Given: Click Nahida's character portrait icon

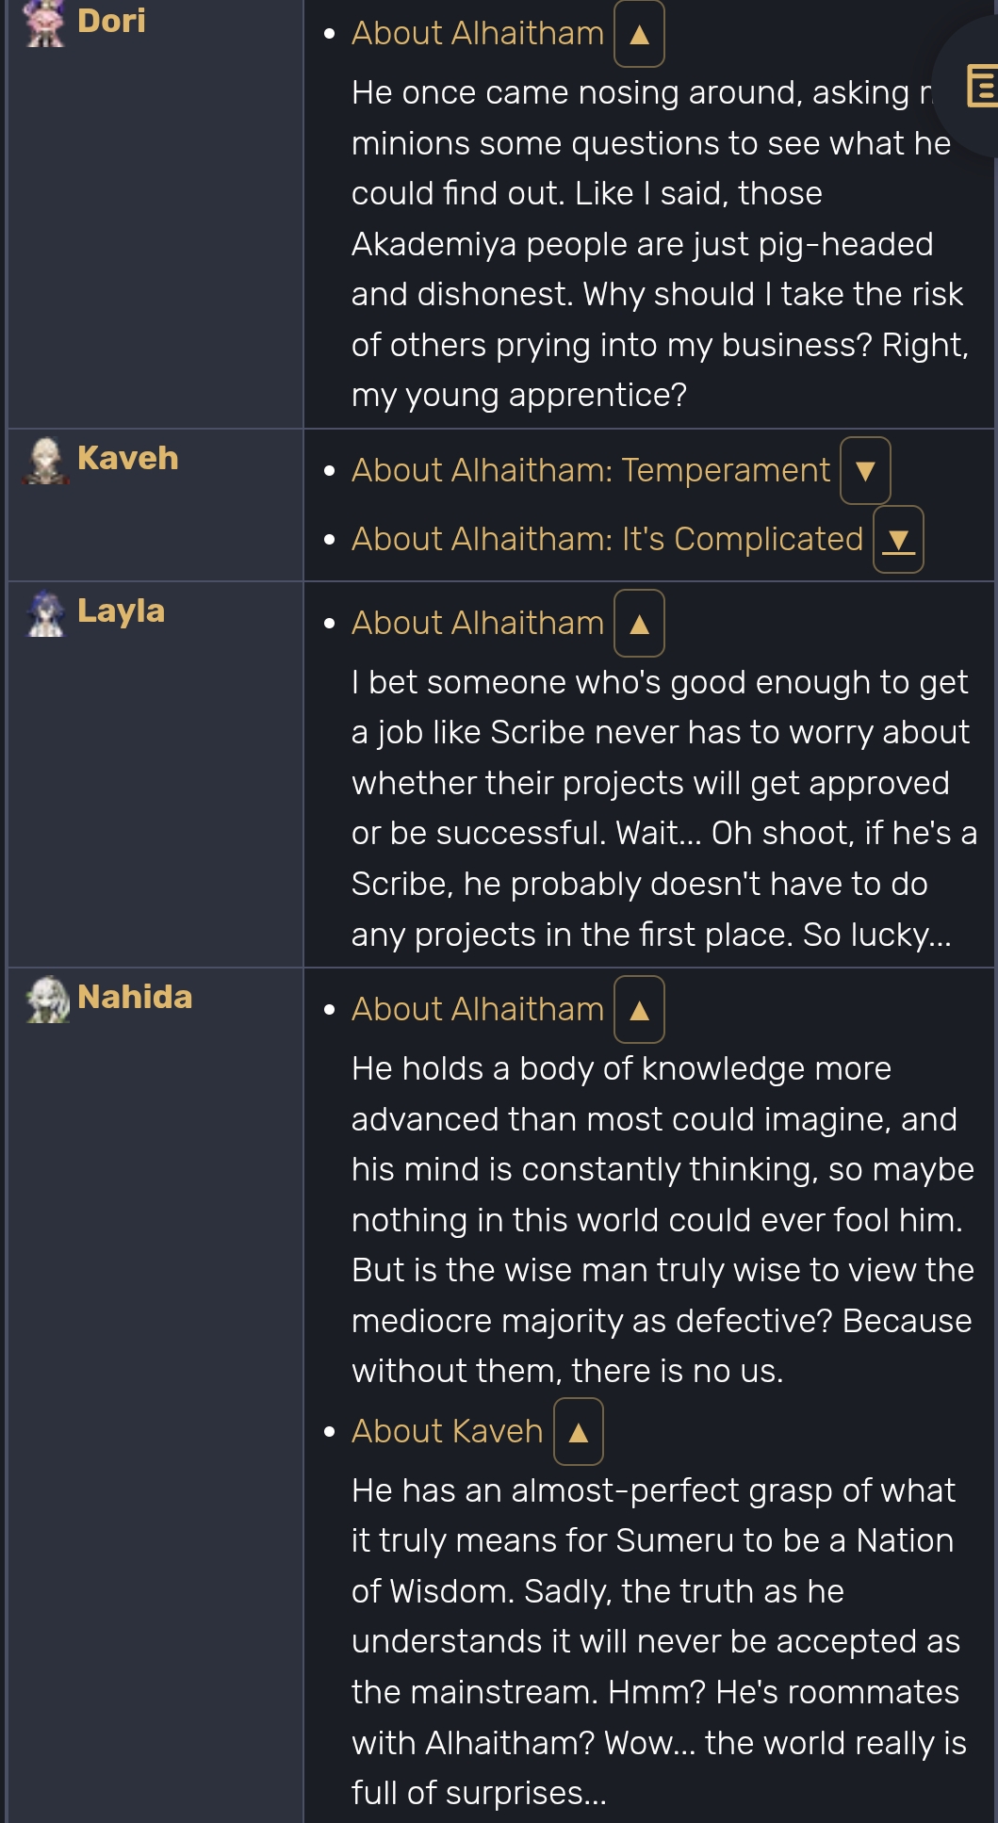Looking at the screenshot, I should coord(46,1000).
